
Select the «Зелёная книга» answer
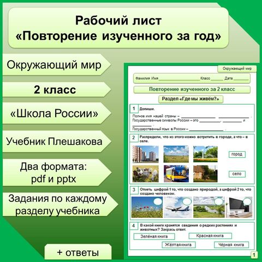pos(154,236)
